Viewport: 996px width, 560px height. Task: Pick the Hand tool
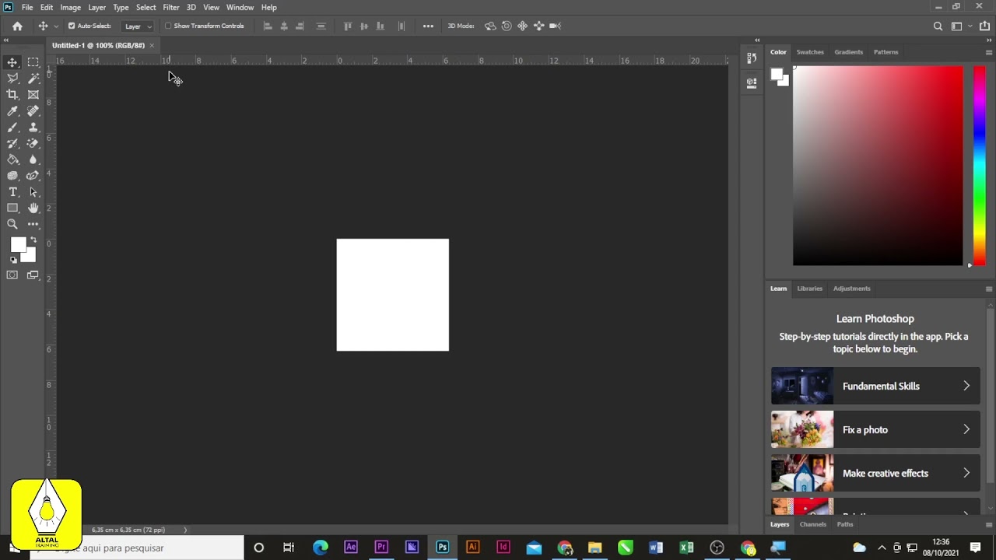(x=33, y=208)
